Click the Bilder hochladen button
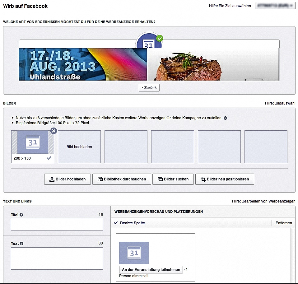298x284 pixels. (68, 179)
